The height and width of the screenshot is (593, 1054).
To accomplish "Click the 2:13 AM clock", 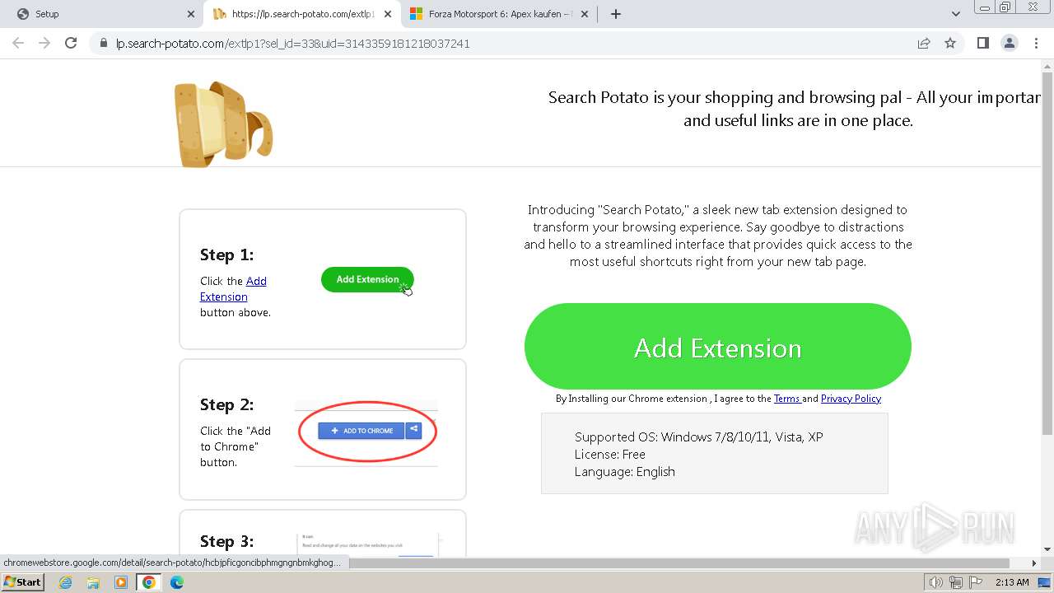I will pos(1012,582).
